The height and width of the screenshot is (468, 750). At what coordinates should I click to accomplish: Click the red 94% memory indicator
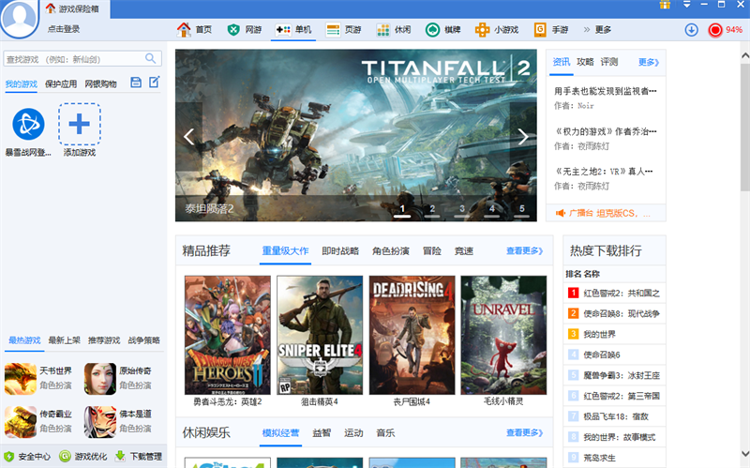point(726,30)
